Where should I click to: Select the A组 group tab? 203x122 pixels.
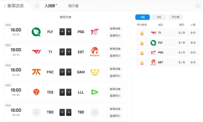pyautogui.click(x=143, y=17)
